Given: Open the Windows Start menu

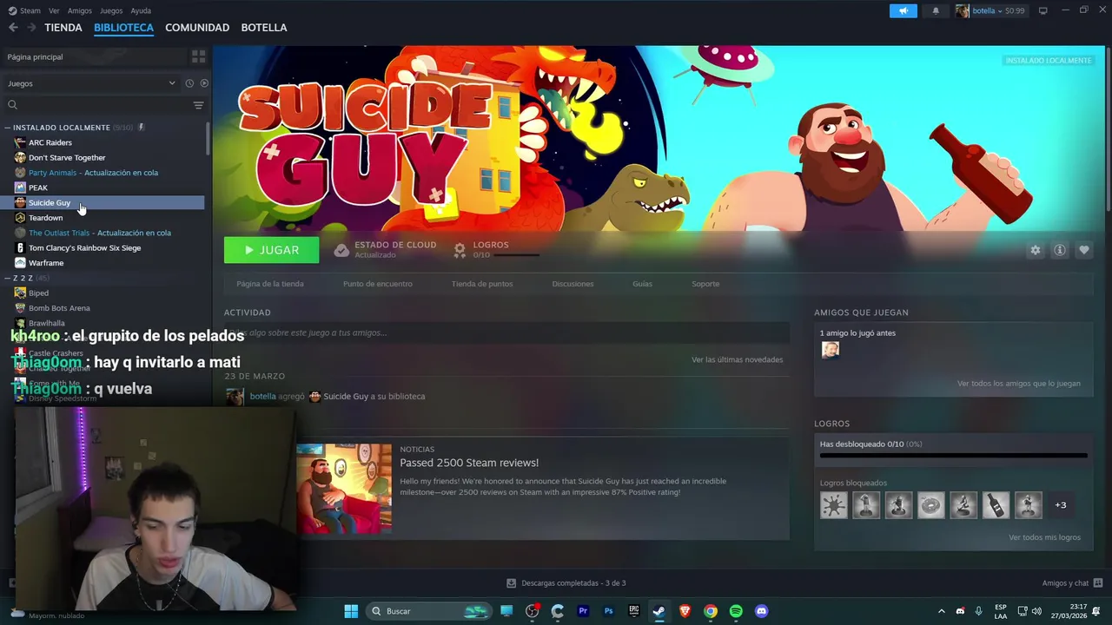Looking at the screenshot, I should (351, 611).
